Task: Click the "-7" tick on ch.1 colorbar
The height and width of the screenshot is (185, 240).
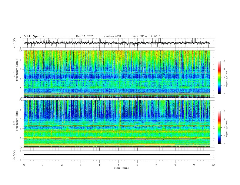Action: coord(223,94)
